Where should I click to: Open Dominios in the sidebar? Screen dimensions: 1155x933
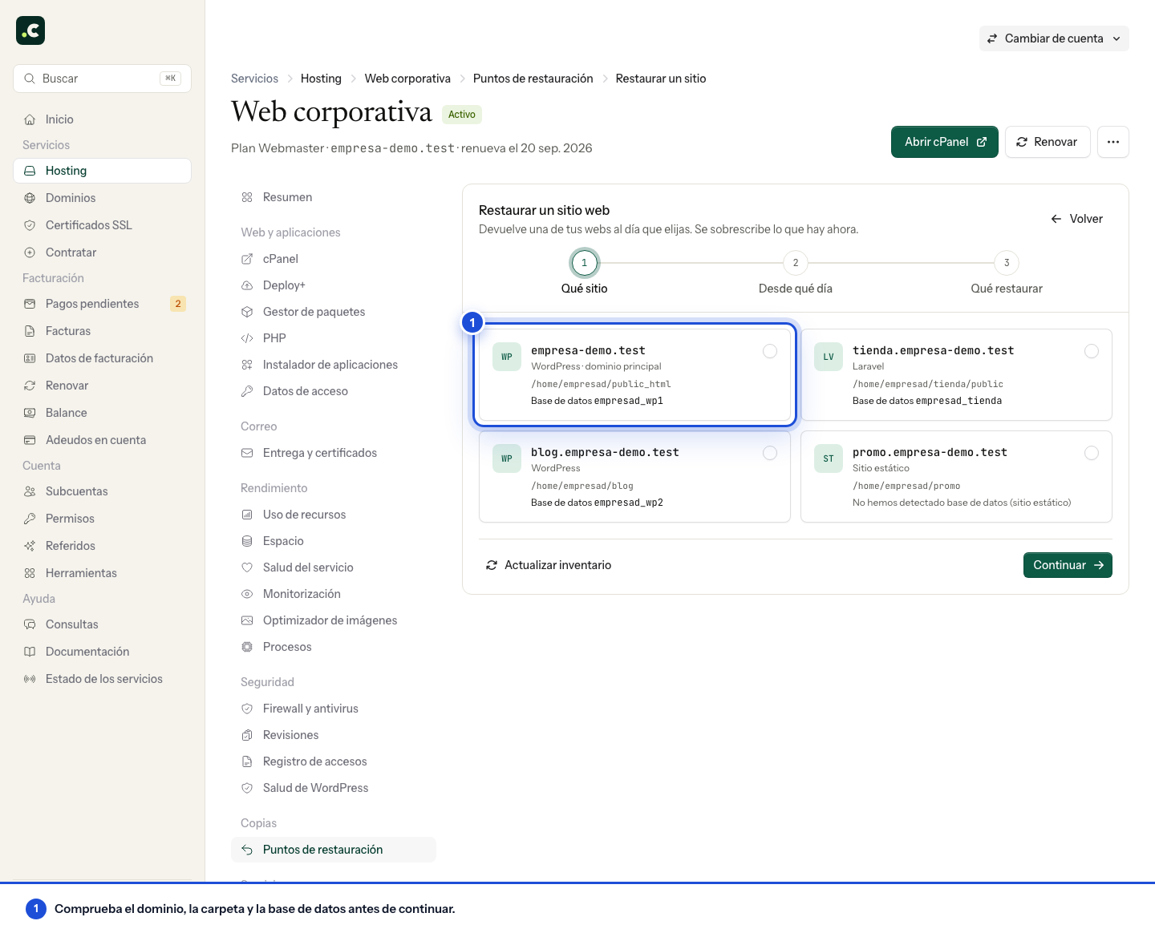(x=102, y=198)
